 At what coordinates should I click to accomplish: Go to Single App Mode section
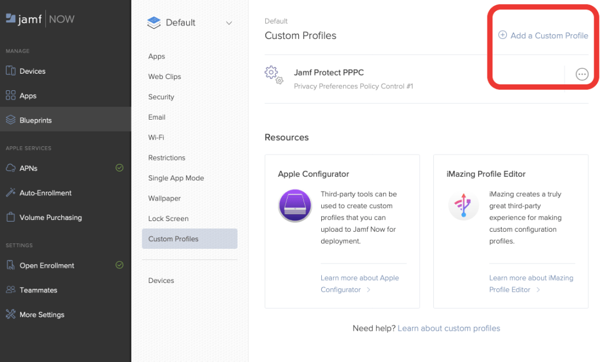(176, 178)
